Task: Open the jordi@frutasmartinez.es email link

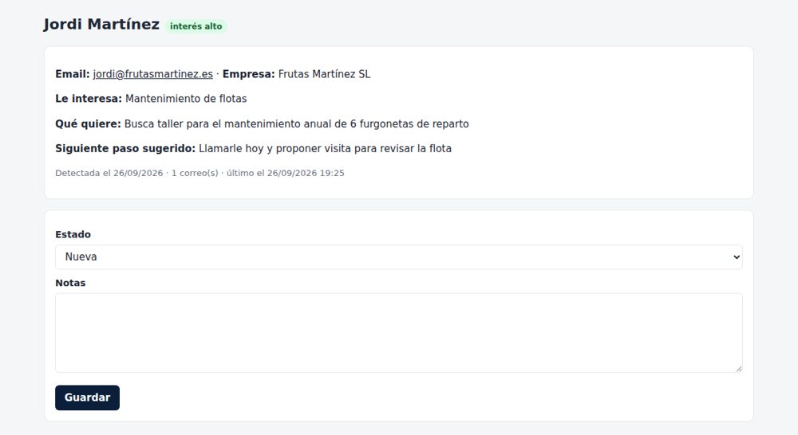Action: click(x=152, y=74)
